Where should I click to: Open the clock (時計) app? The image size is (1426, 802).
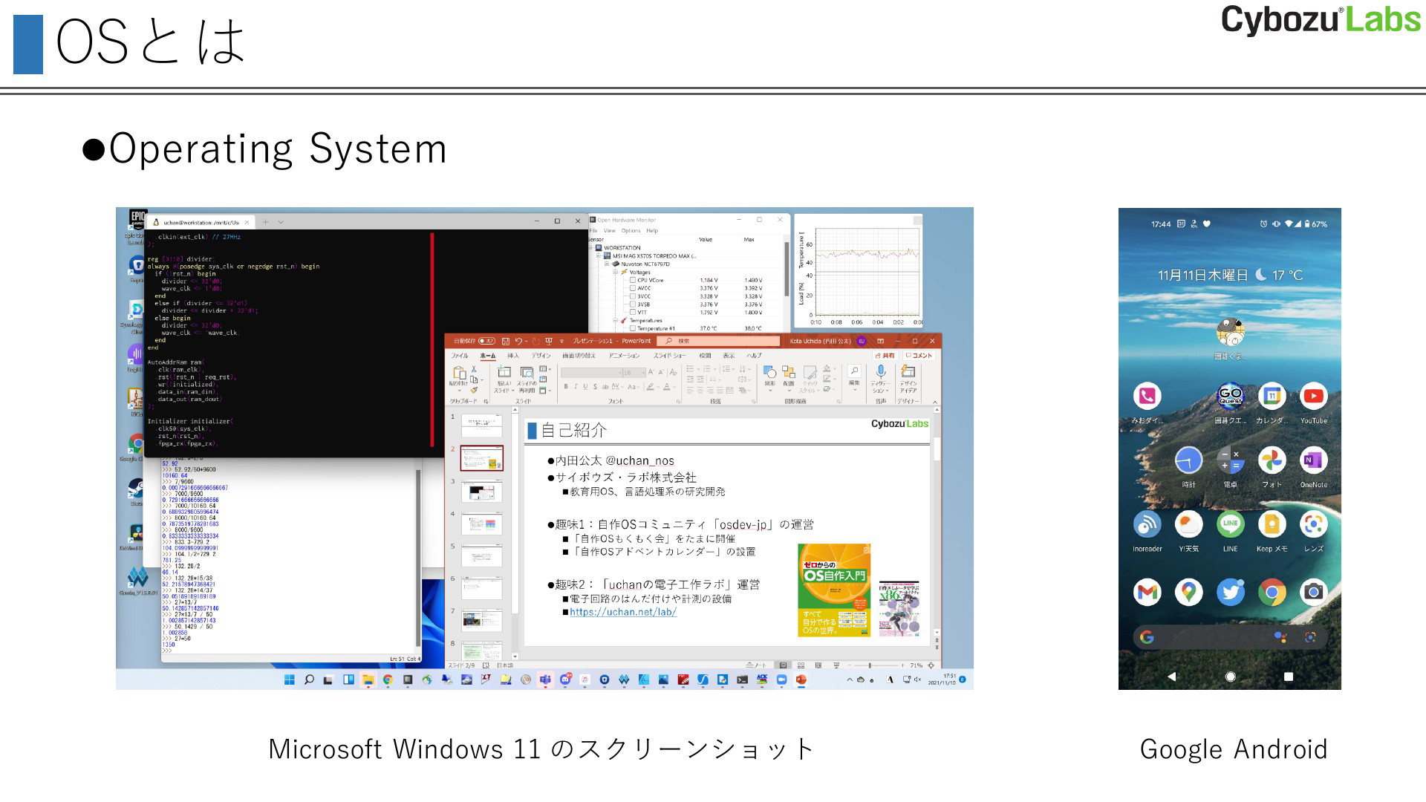point(1189,460)
